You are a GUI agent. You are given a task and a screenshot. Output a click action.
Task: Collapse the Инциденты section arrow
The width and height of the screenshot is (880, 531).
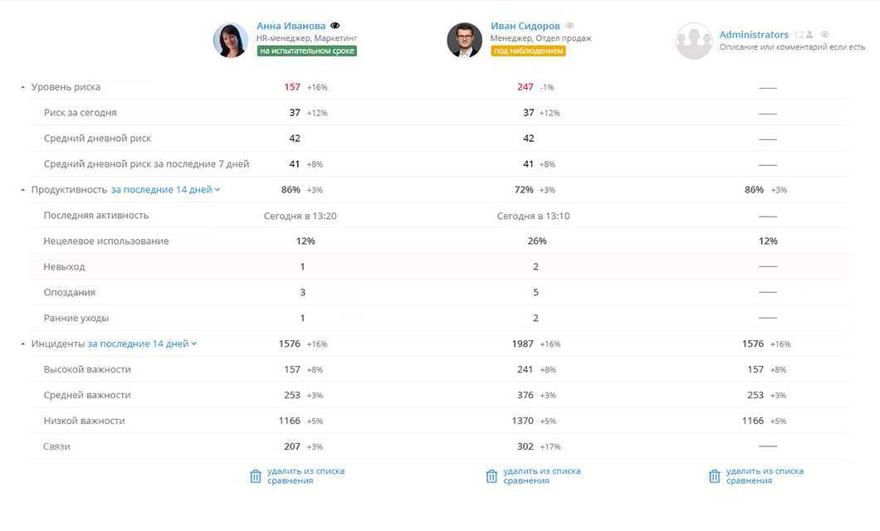(x=22, y=343)
